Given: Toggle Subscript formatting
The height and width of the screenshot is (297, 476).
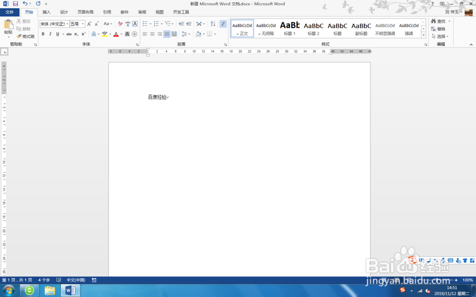Looking at the screenshot, I should click(76, 34).
